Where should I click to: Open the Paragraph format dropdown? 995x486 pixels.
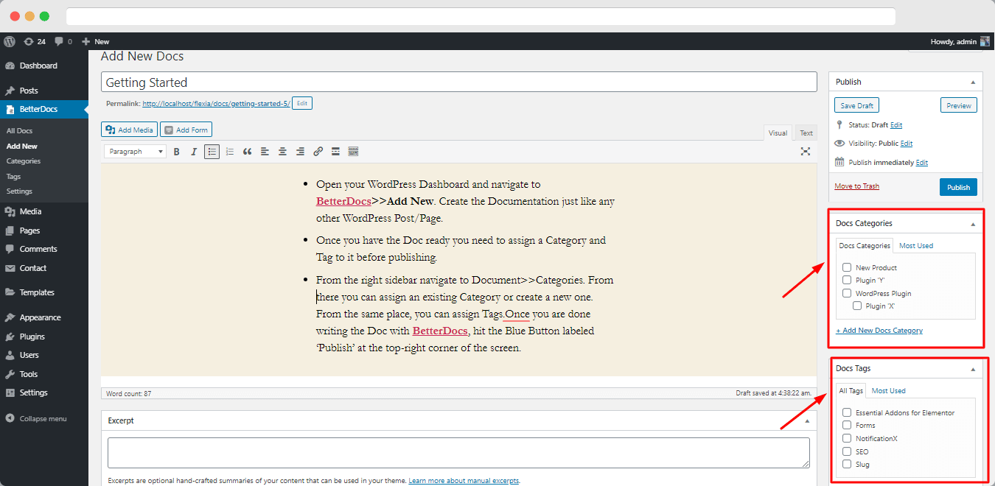(x=134, y=151)
